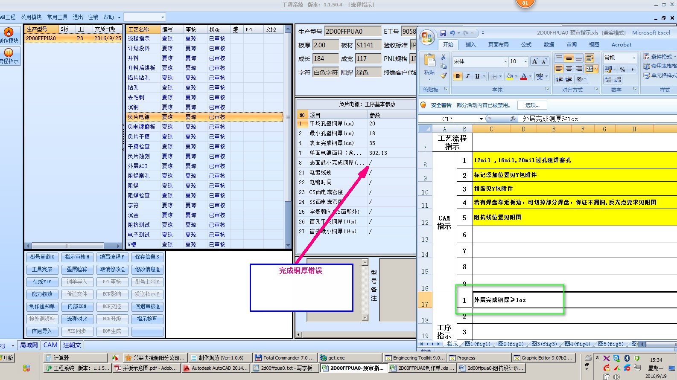Click the accounting number format icon

(x=608, y=70)
